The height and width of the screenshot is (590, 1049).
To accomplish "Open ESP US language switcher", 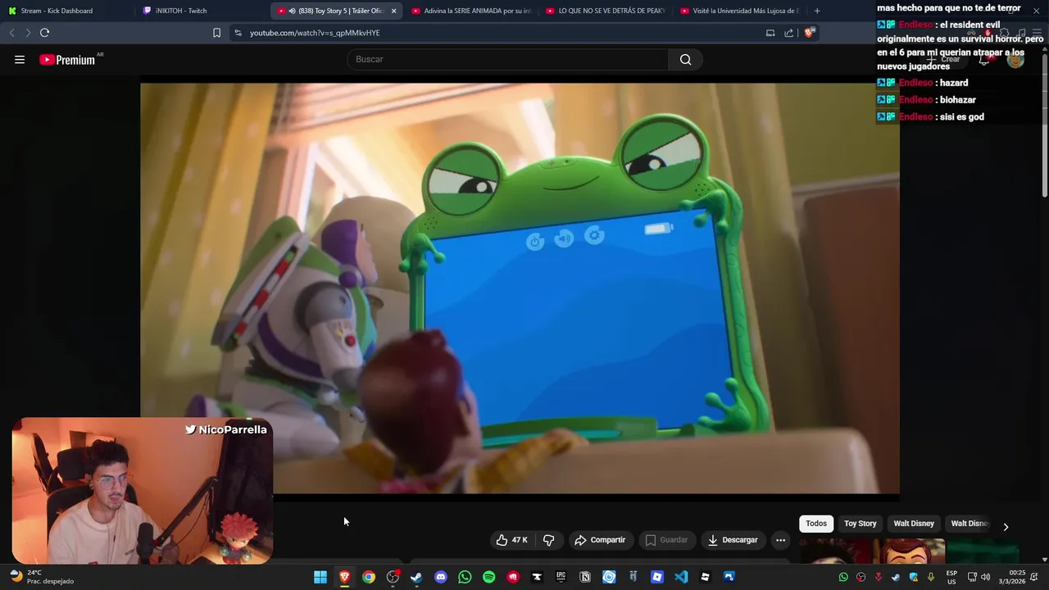I will pos(951,577).
